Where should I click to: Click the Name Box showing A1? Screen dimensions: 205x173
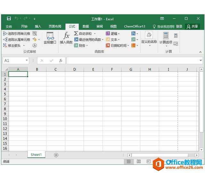click(14, 60)
